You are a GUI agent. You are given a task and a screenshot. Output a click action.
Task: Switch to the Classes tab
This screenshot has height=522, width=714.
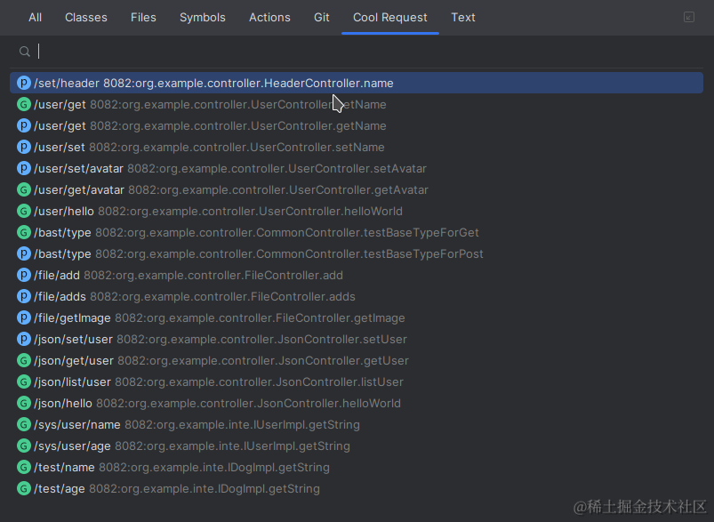(x=86, y=17)
